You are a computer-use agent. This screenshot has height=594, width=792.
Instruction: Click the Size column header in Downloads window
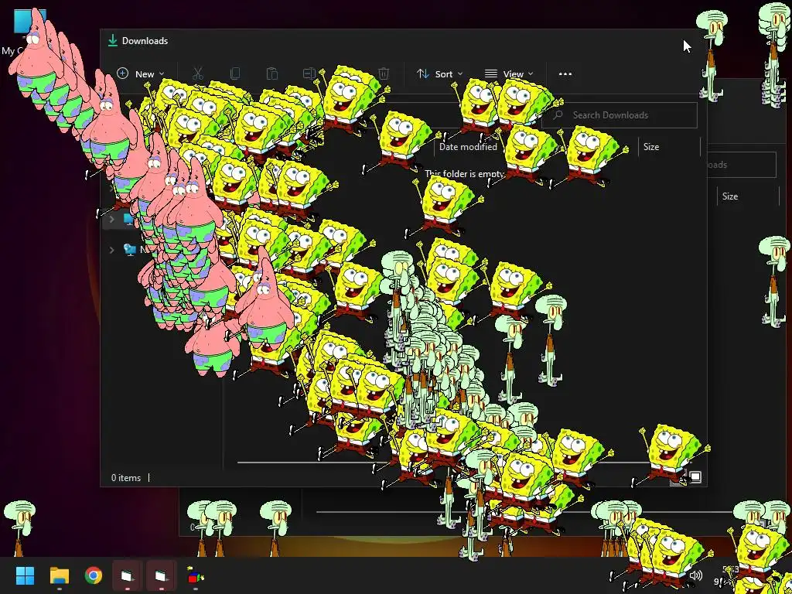pos(651,147)
